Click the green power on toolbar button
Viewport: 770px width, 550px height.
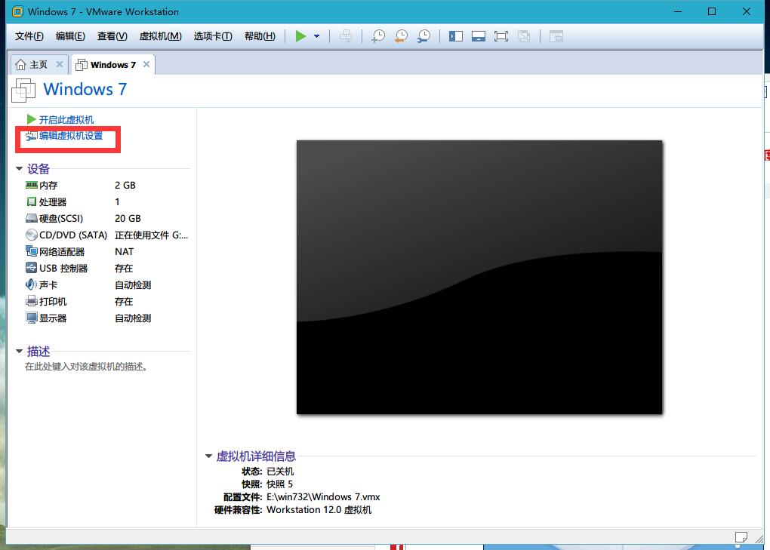300,36
